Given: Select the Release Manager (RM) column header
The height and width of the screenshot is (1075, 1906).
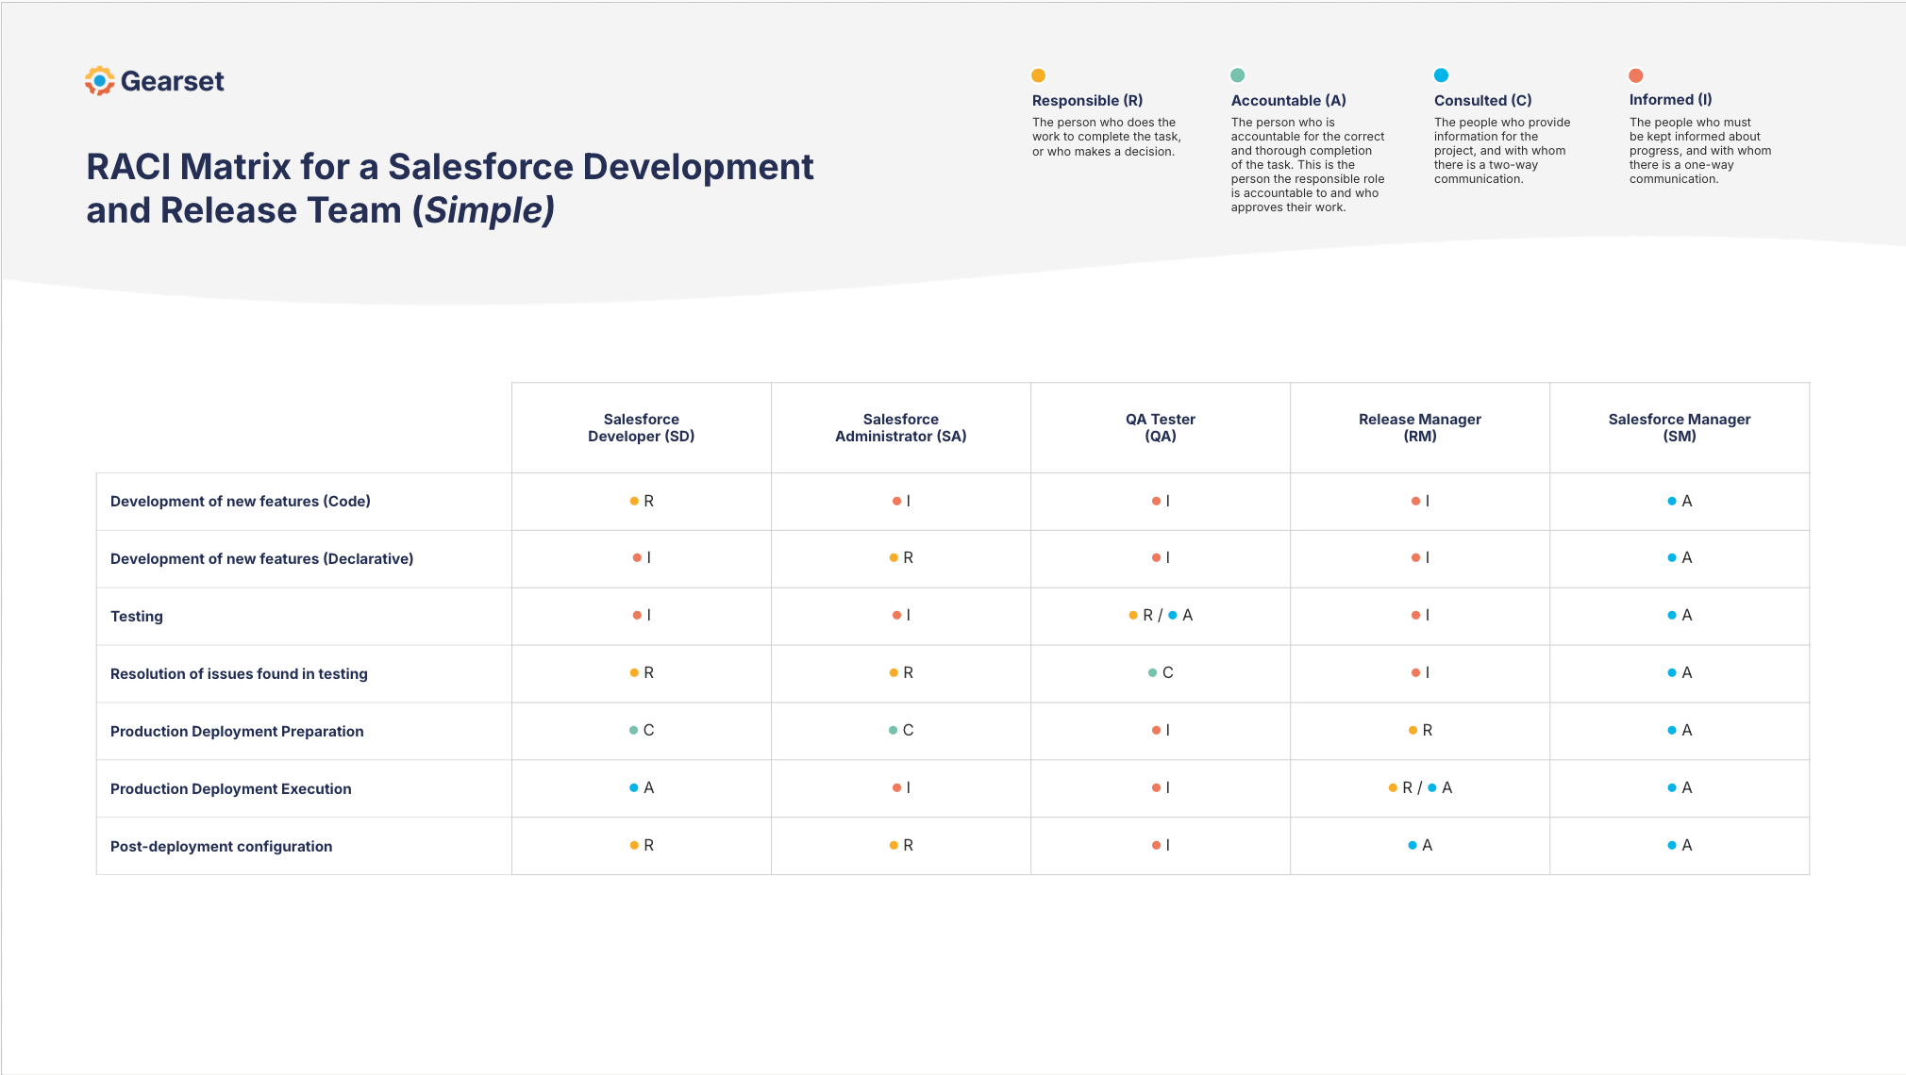Looking at the screenshot, I should [1419, 427].
